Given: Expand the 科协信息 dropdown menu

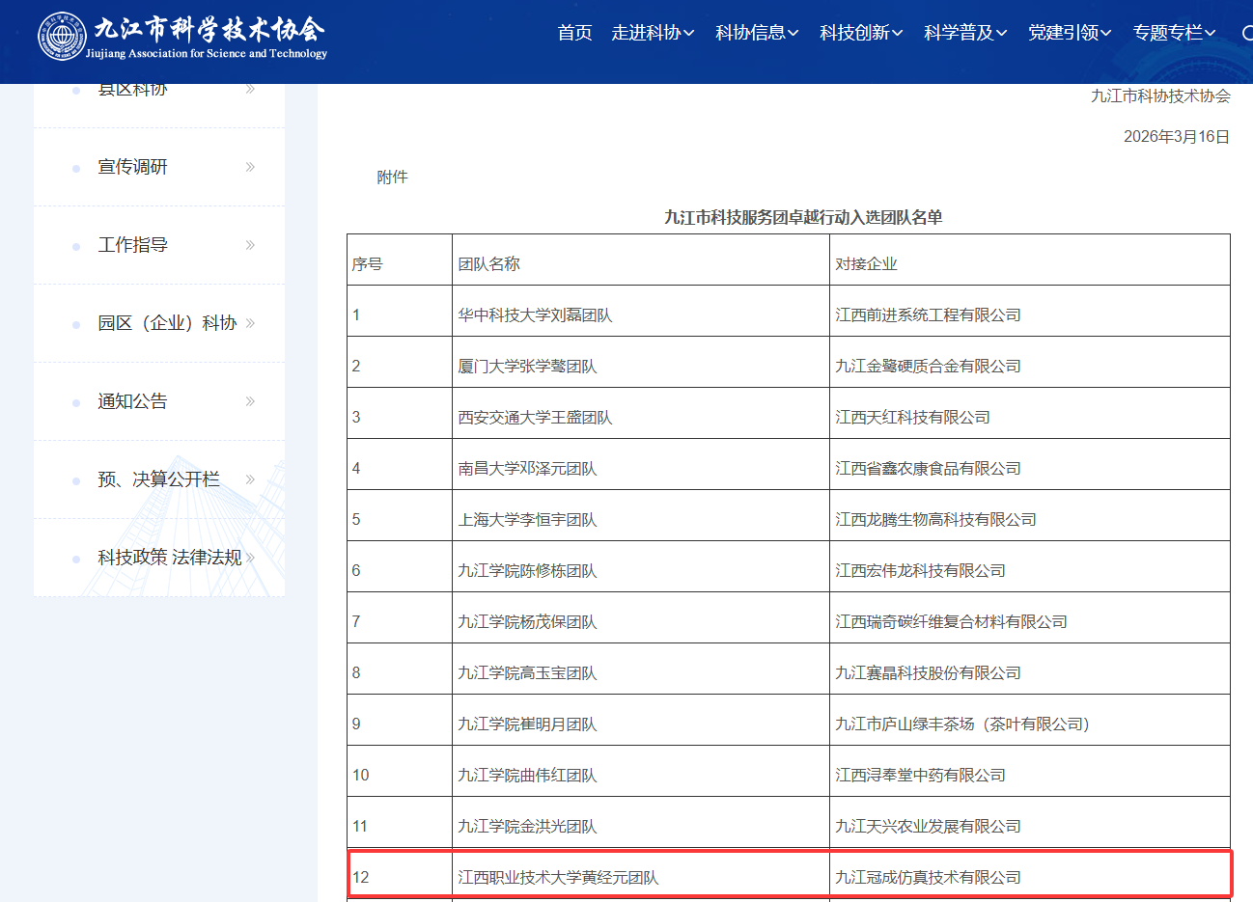Looking at the screenshot, I should [x=757, y=33].
